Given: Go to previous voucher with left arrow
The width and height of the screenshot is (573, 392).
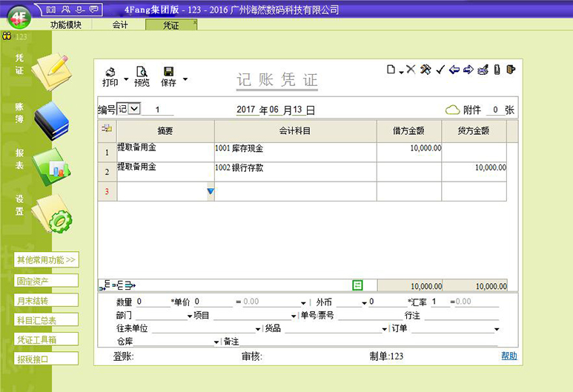Looking at the screenshot, I should pos(454,70).
